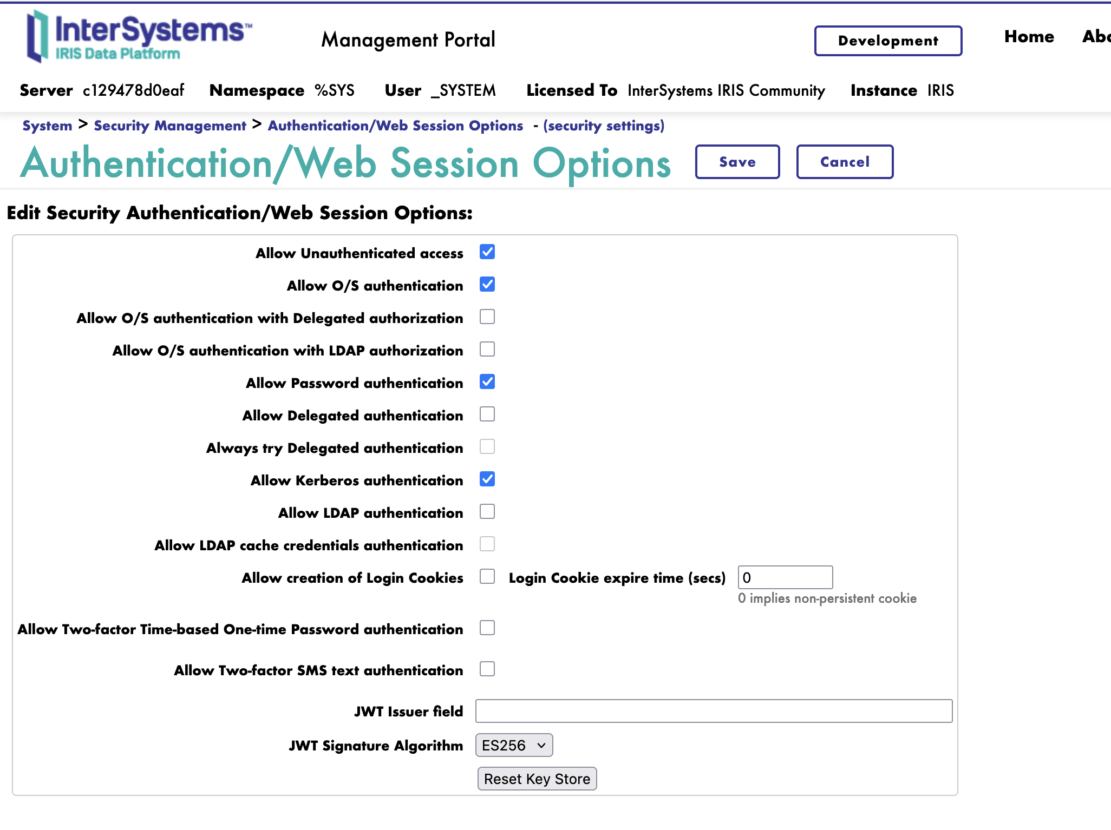Enable Two-factor SMS text authentication
The image size is (1111, 830).
click(487, 669)
